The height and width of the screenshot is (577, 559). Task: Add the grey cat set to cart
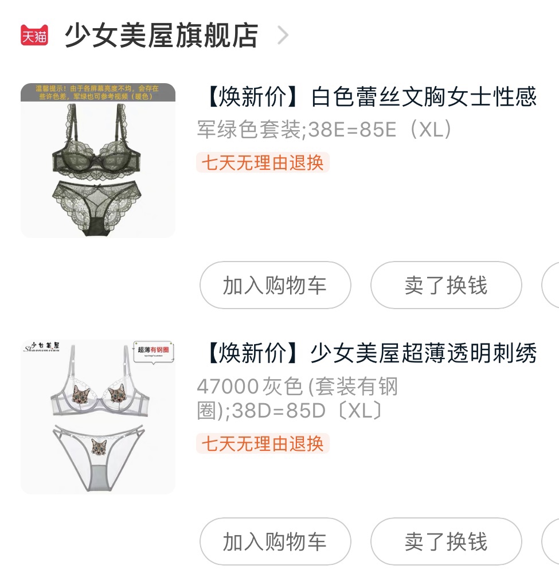click(x=275, y=541)
